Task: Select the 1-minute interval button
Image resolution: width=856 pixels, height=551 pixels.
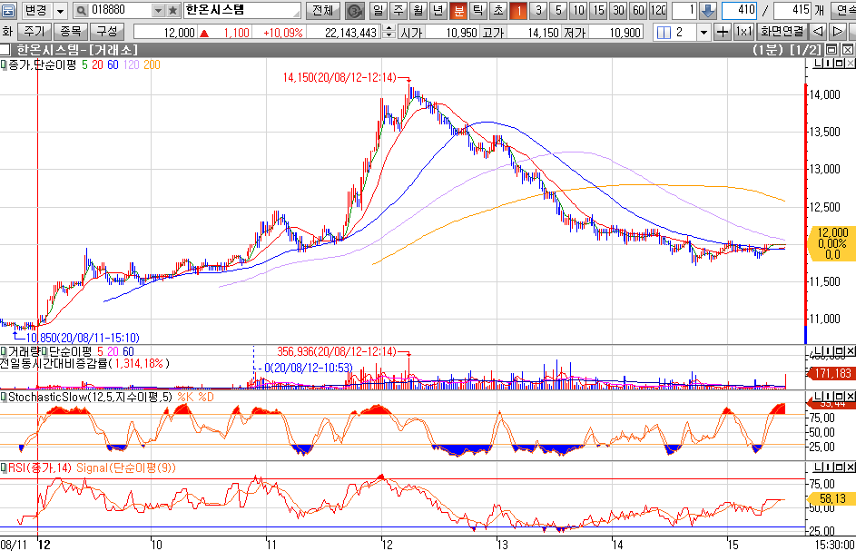Action: tap(518, 10)
